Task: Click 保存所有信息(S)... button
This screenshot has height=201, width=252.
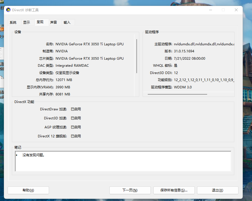Action: coord(174,190)
